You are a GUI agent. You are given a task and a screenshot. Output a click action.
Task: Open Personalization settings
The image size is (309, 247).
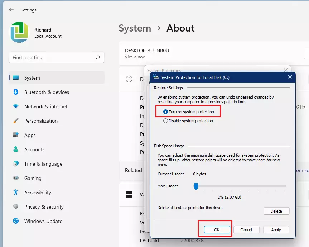pos(57,121)
